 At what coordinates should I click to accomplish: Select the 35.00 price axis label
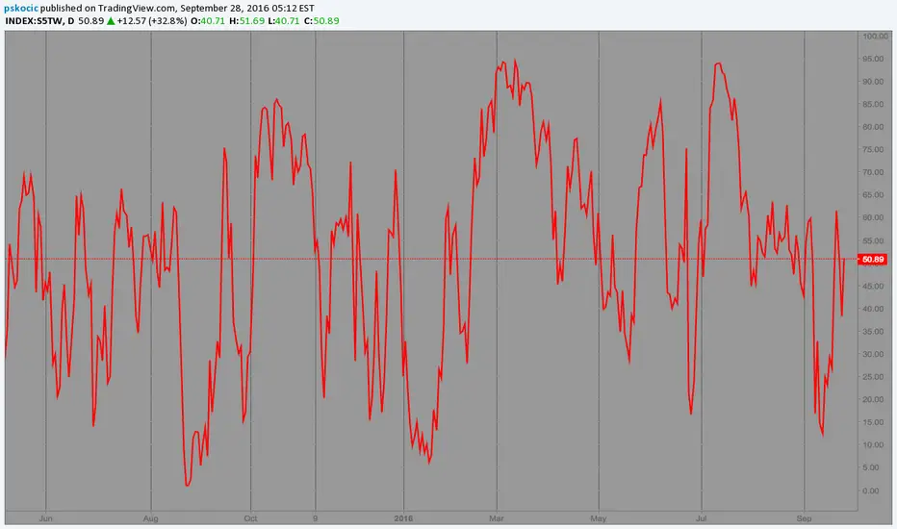[x=873, y=332]
